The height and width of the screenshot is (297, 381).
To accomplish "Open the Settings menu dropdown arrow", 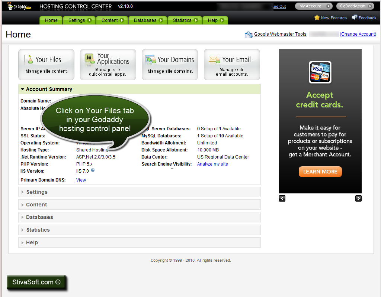I will click(89, 20).
